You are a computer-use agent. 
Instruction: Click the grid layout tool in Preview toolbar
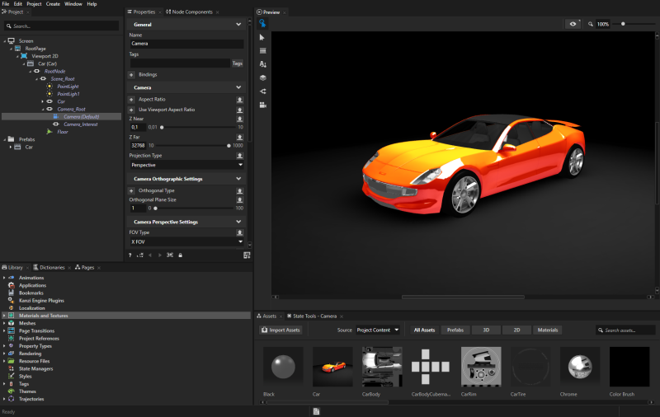(262, 50)
